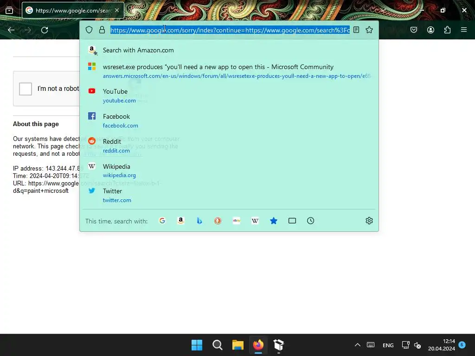This screenshot has width=475, height=356.
Task: Select the Google search browser tab
Action: (x=73, y=10)
